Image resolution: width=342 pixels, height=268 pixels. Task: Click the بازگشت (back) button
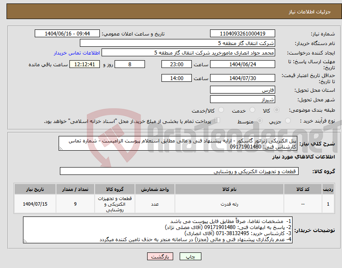point(160,257)
